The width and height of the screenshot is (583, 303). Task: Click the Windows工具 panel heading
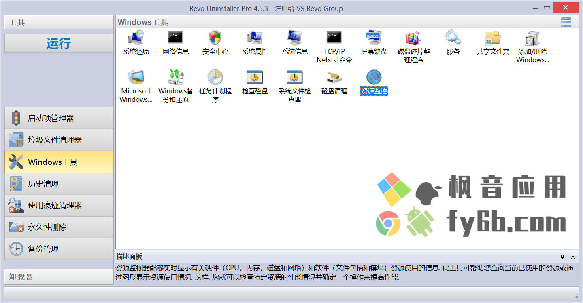pos(143,22)
